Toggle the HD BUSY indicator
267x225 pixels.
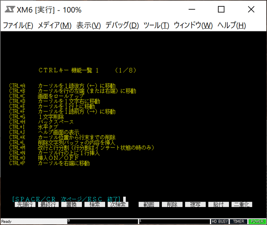(x=220, y=221)
